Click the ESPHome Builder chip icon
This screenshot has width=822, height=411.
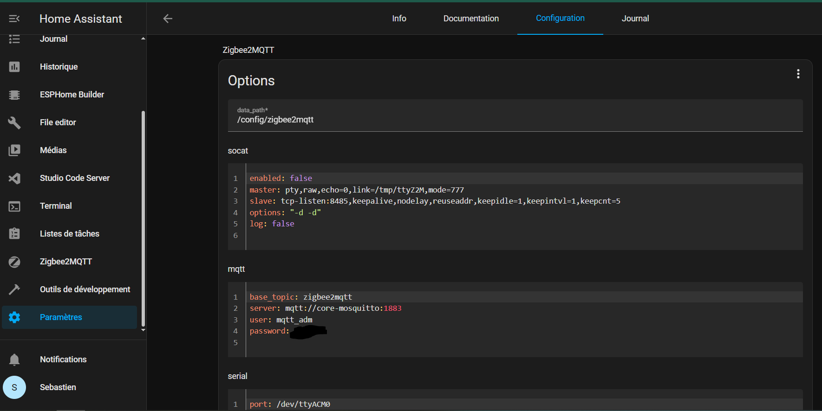(14, 95)
